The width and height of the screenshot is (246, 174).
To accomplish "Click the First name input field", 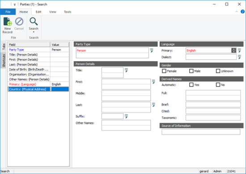I will tap(126, 84).
